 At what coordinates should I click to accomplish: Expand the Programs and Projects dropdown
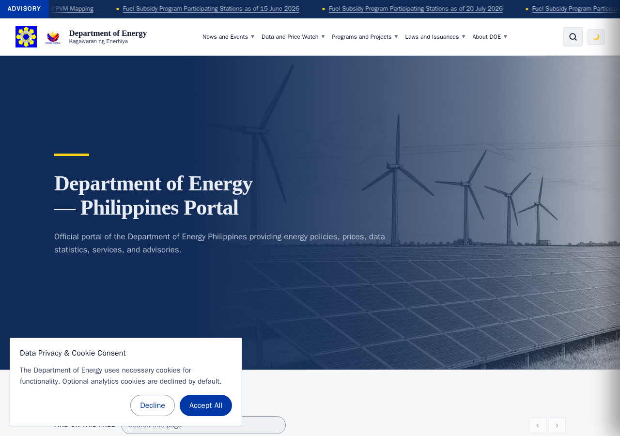pos(365,37)
